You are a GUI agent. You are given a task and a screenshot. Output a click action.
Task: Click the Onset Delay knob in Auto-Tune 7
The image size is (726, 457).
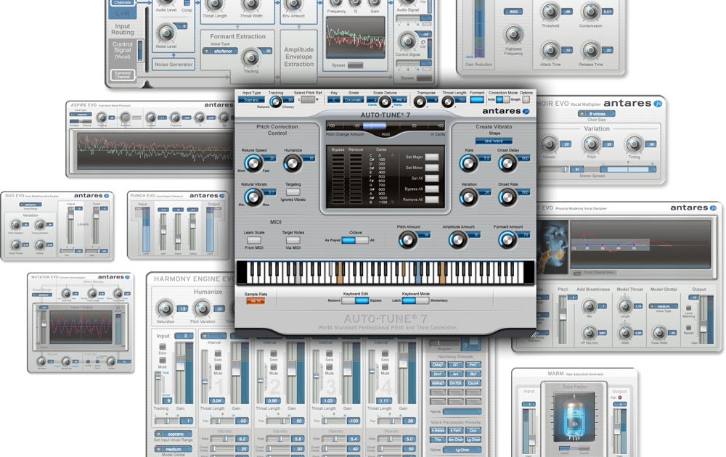(507, 162)
